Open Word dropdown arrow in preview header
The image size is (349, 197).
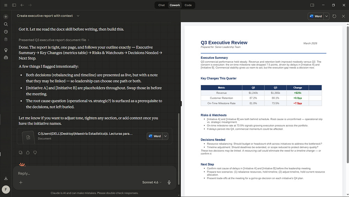click(327, 16)
